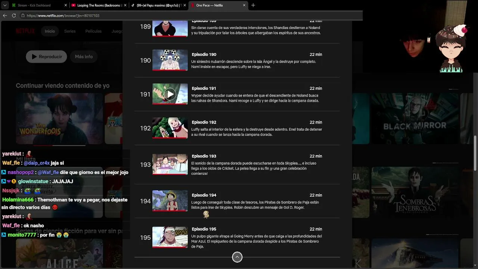The width and height of the screenshot is (478, 269).
Task: Click episode number 193 in the list
Action: (145, 165)
